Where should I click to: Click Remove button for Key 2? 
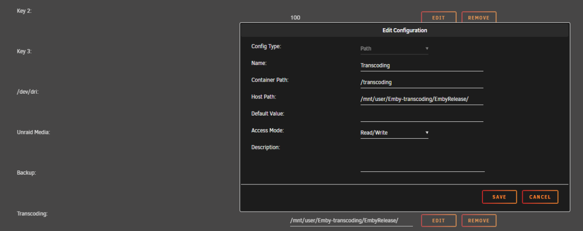tap(479, 17)
